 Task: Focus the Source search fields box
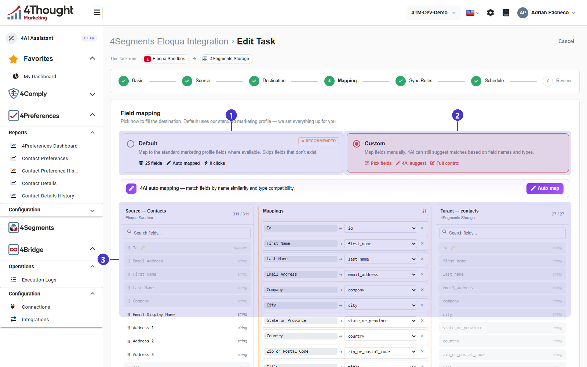(x=187, y=233)
